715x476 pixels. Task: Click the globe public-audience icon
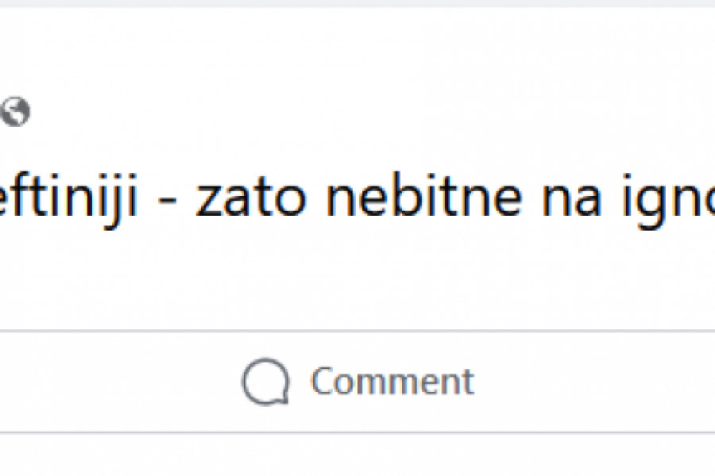[15, 112]
